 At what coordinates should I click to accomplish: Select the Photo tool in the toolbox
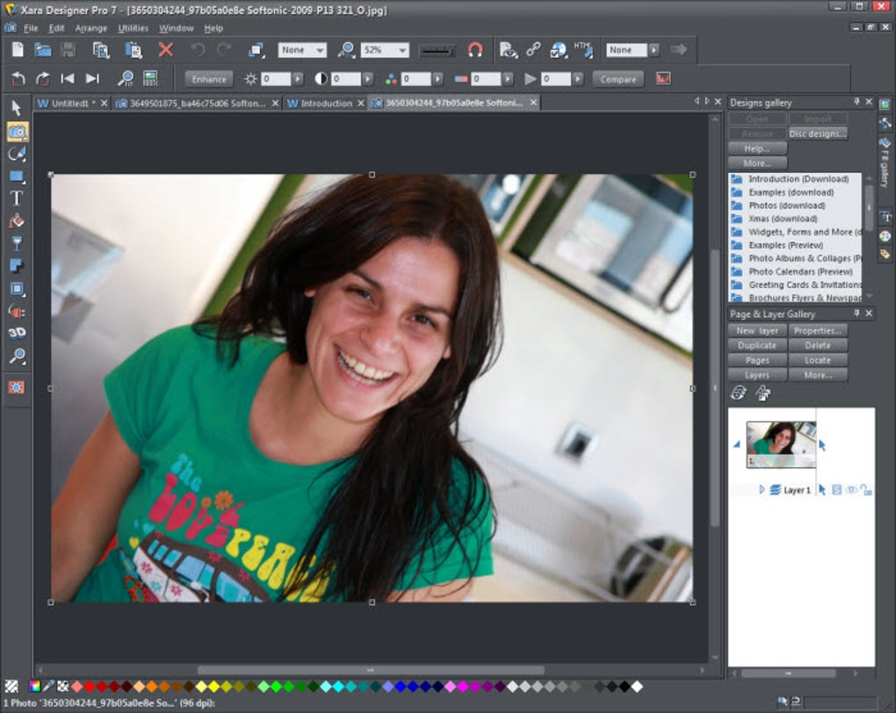(x=17, y=132)
